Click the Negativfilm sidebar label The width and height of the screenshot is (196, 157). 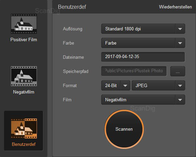(24, 92)
